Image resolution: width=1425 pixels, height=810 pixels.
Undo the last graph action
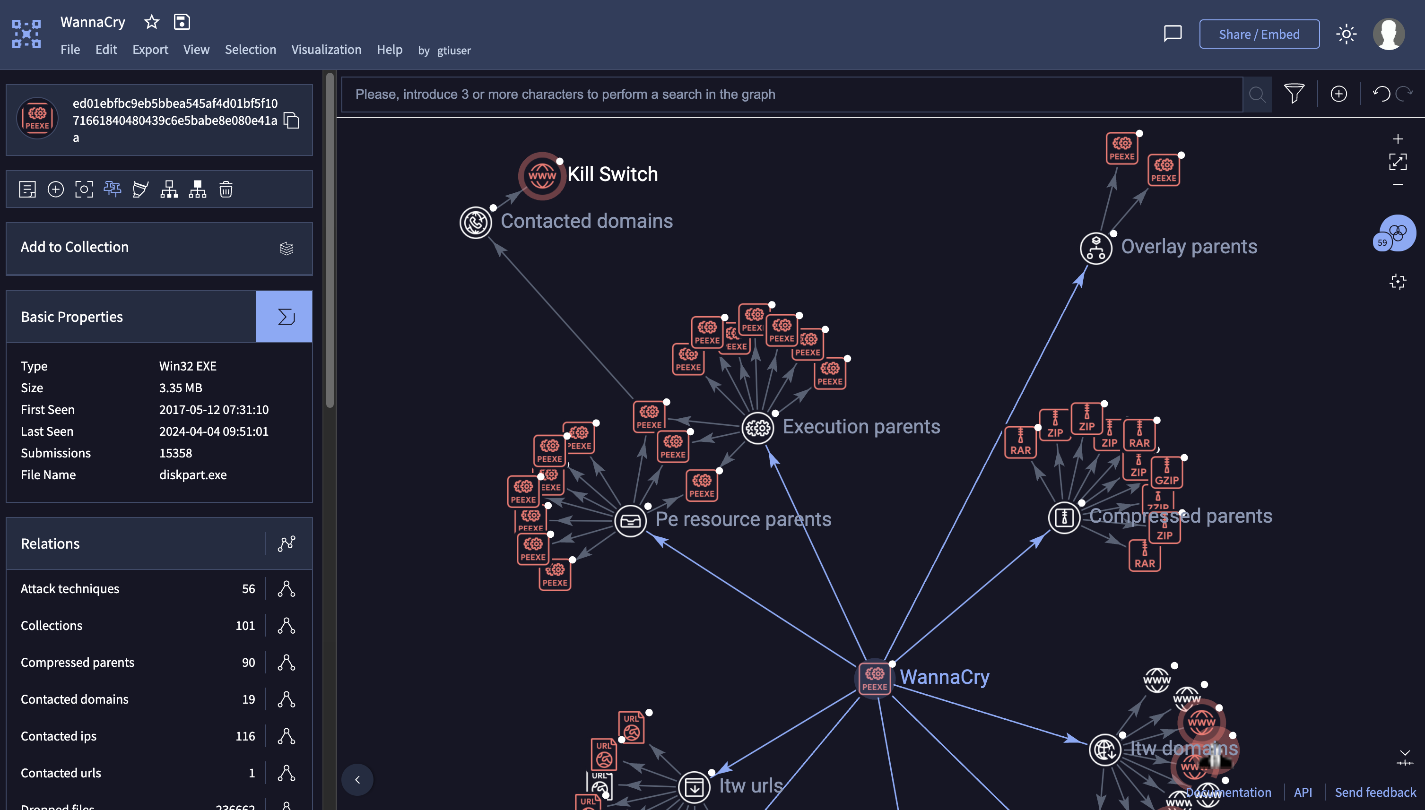point(1381,94)
